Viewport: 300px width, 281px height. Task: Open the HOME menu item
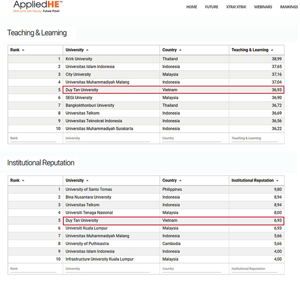pyautogui.click(x=192, y=7)
